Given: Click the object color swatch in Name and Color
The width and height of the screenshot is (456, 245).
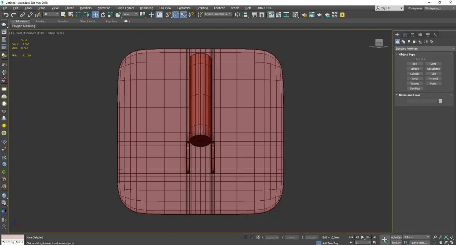Looking at the screenshot, I should tap(440, 101).
